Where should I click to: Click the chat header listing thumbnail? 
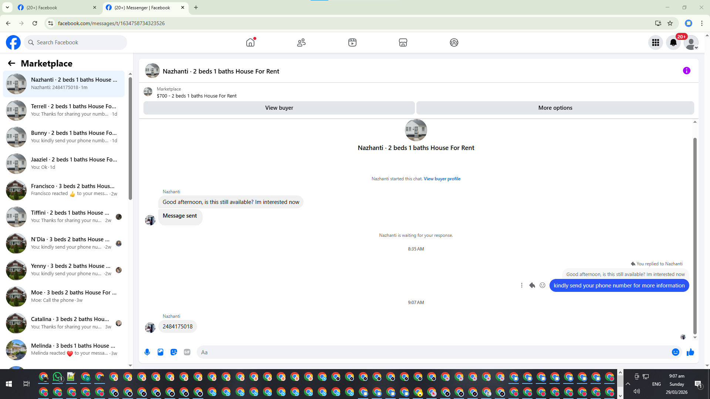click(152, 71)
